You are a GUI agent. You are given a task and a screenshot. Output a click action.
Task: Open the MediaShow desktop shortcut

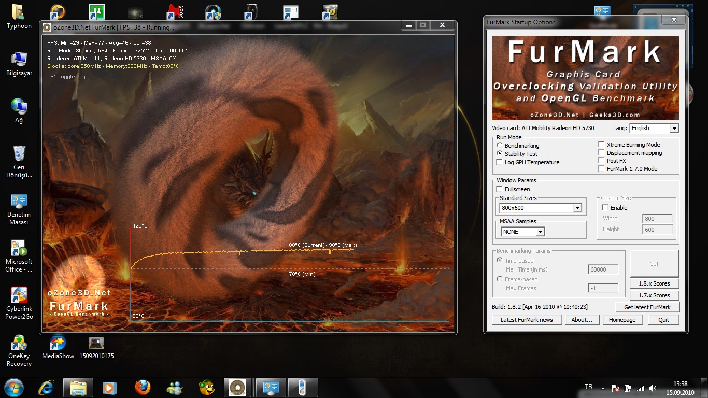pyautogui.click(x=58, y=347)
